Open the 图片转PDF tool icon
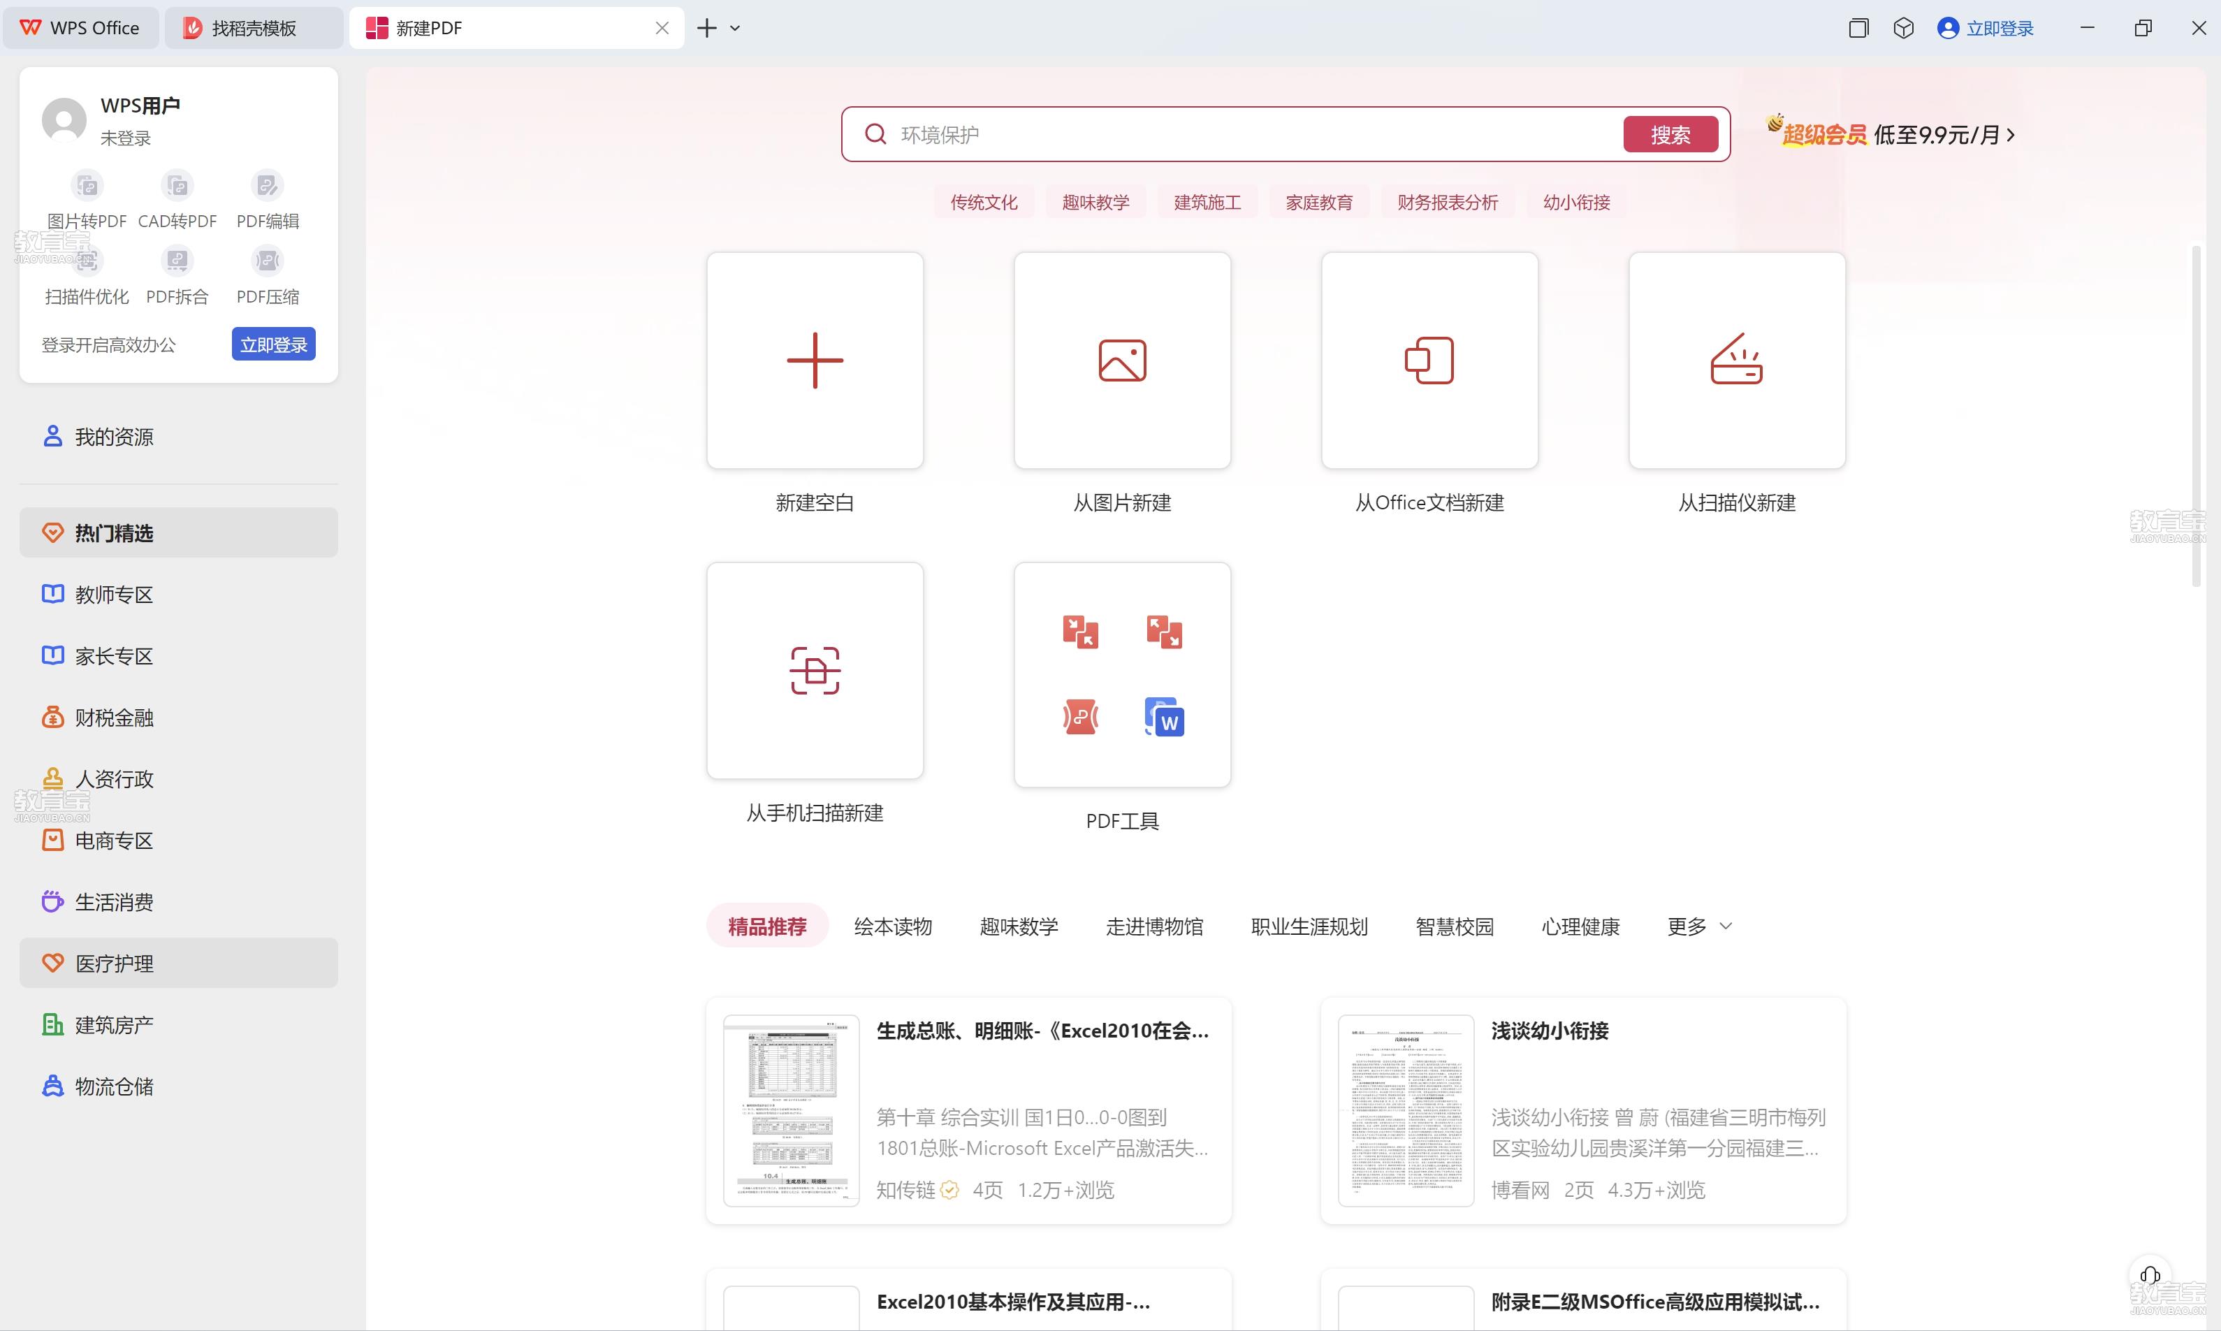This screenshot has width=2221, height=1331. [87, 186]
